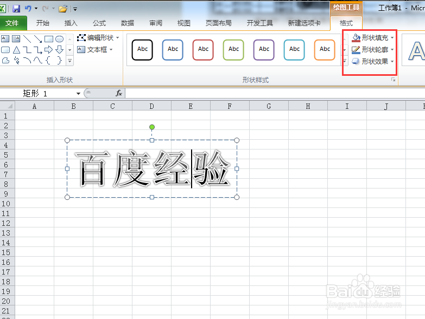Select the left brace shape
Image resolution: width=425 pixels, height=319 pixels.
pyautogui.click(x=48, y=60)
